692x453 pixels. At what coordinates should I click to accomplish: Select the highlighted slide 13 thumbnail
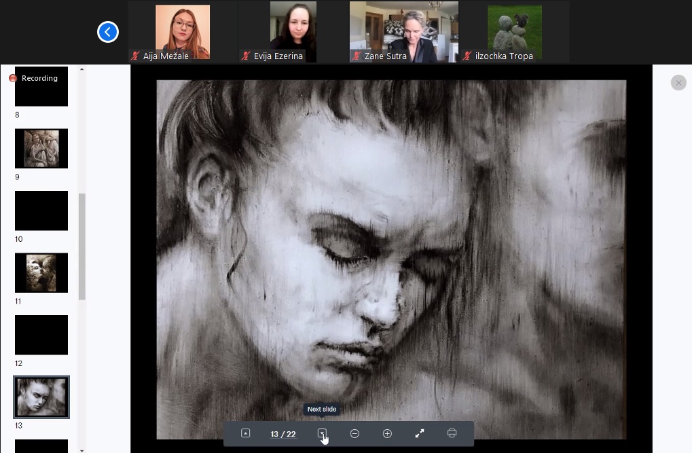tap(41, 397)
